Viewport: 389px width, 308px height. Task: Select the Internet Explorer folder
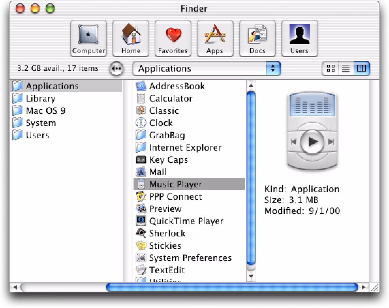pyautogui.click(x=185, y=148)
